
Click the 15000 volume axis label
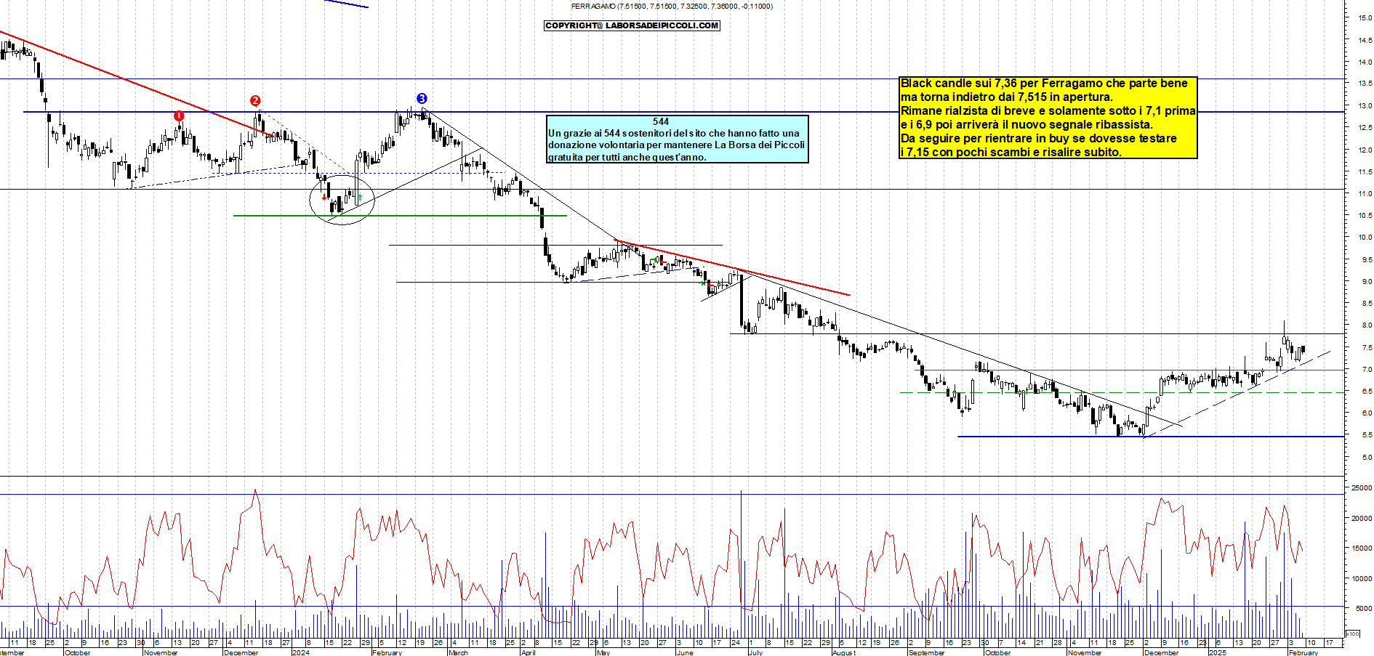click(1362, 548)
